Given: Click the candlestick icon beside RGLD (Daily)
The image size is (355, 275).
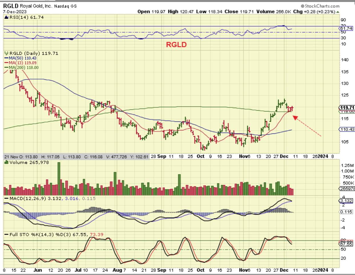Looking at the screenshot, I should (x=6, y=53).
